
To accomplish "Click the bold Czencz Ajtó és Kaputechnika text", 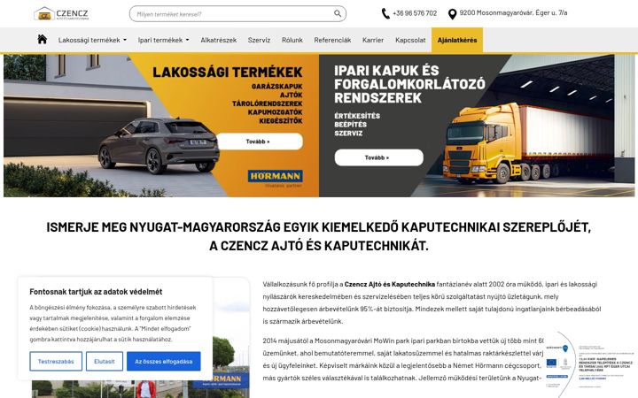I will pos(390,284).
